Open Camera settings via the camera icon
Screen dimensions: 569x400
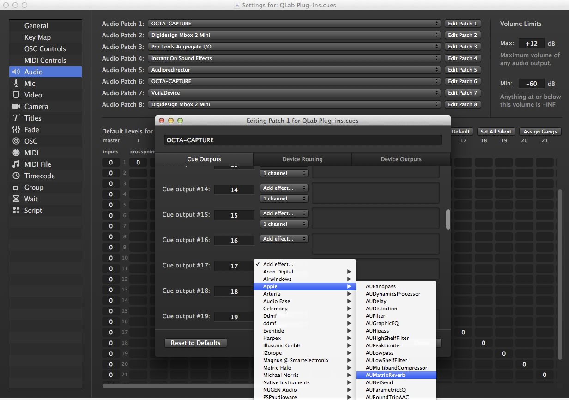click(16, 106)
